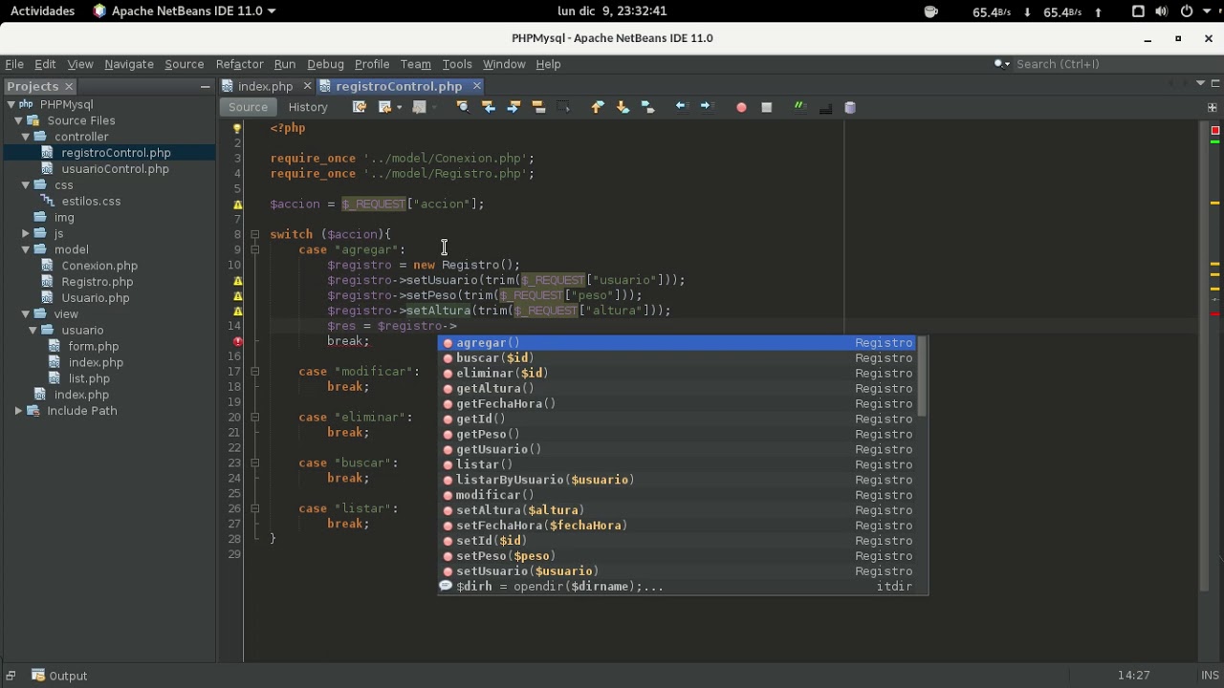This screenshot has height=688, width=1224.
Task: Open the Tools menu
Action: point(456,64)
